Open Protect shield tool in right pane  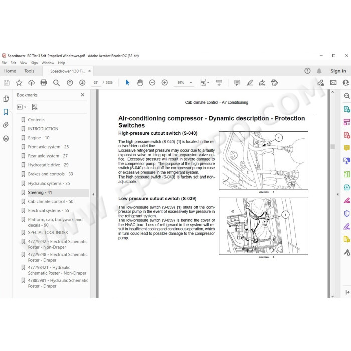[347, 213]
